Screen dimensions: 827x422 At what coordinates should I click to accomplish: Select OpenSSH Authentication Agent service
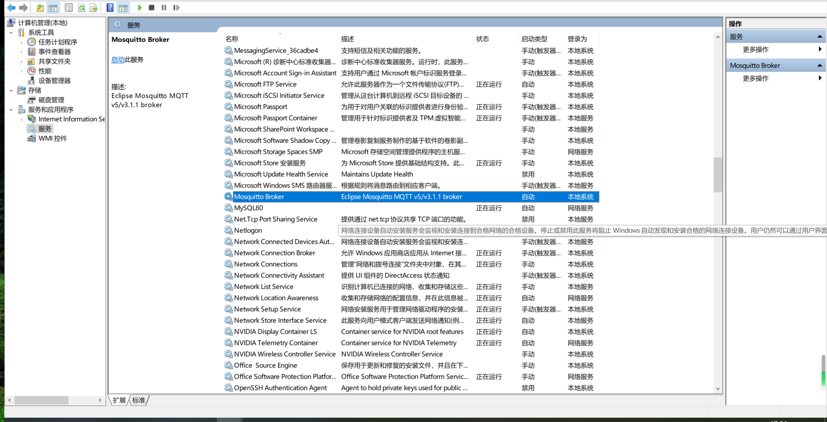point(411,388)
